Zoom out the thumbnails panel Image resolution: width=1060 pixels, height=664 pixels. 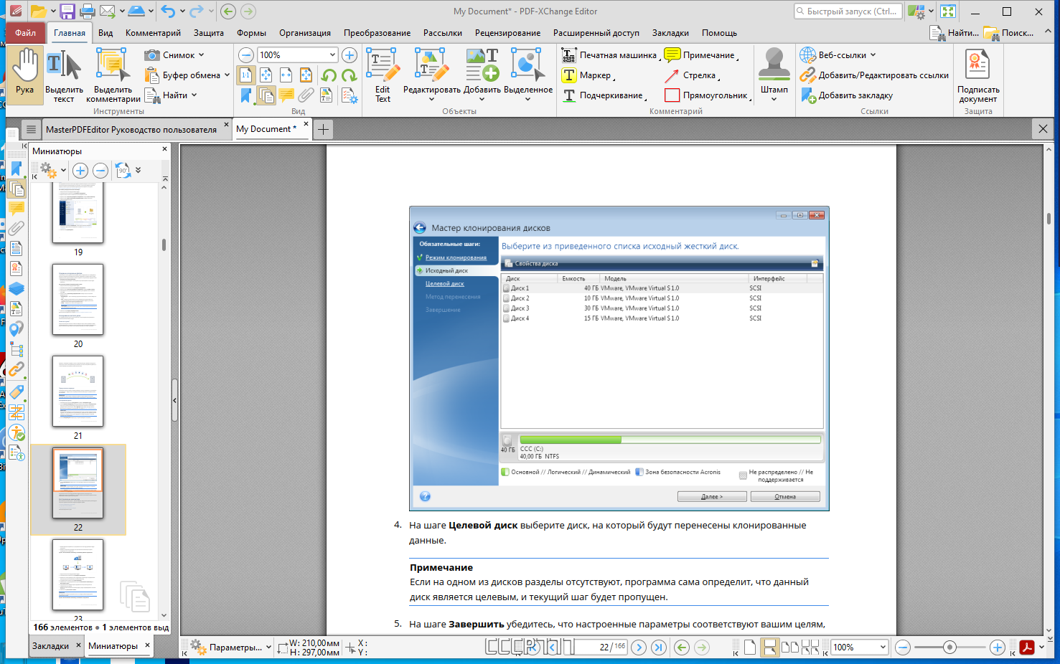100,171
